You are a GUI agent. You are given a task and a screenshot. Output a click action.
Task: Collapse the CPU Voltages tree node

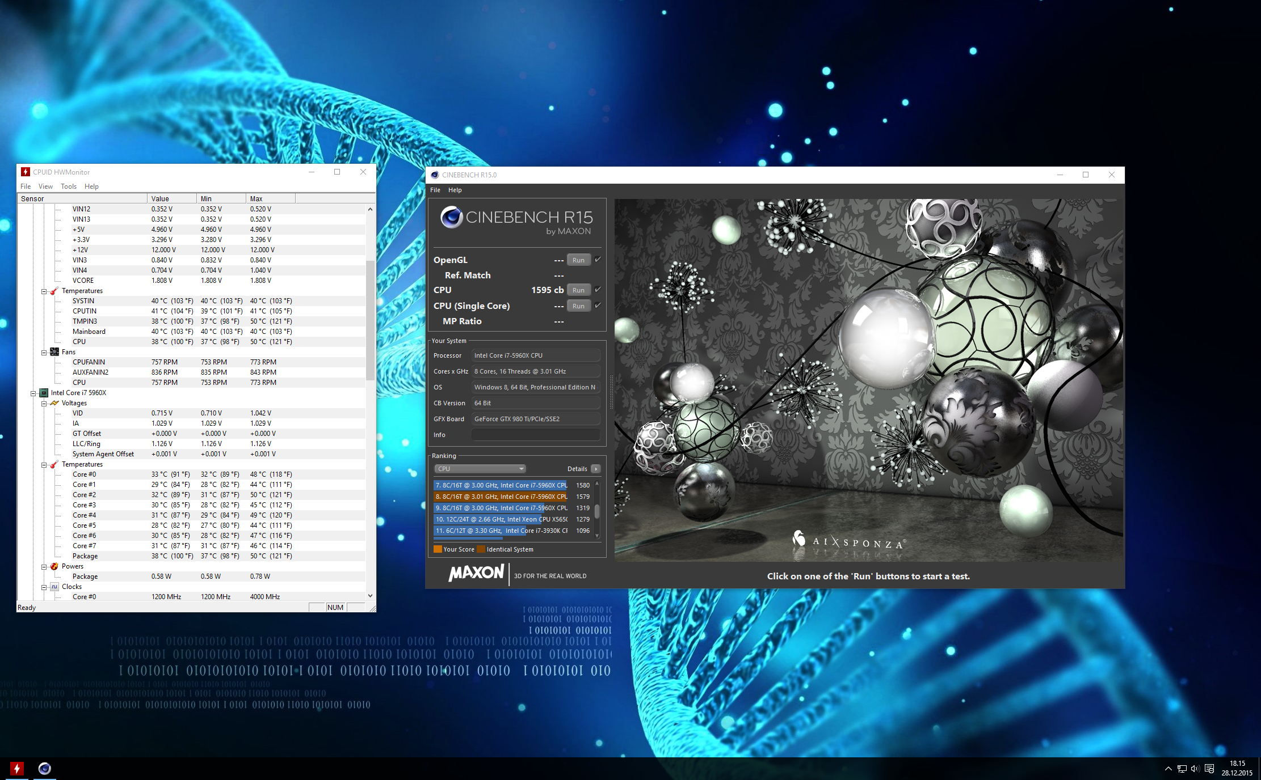point(44,404)
